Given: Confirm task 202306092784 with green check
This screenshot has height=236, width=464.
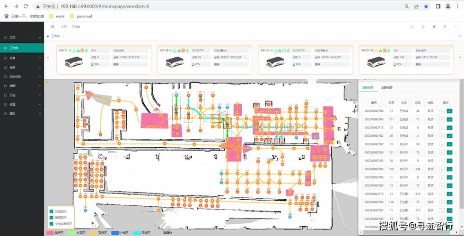Looking at the screenshot, I should (x=449, y=169).
